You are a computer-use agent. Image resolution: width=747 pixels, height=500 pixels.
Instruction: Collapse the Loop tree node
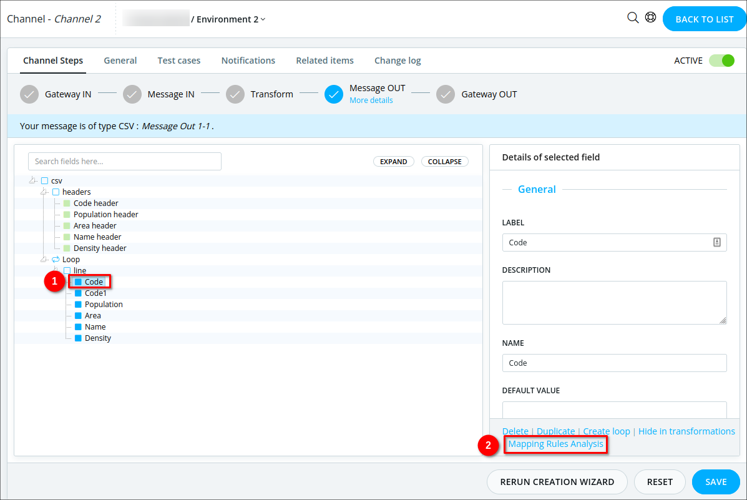[44, 259]
